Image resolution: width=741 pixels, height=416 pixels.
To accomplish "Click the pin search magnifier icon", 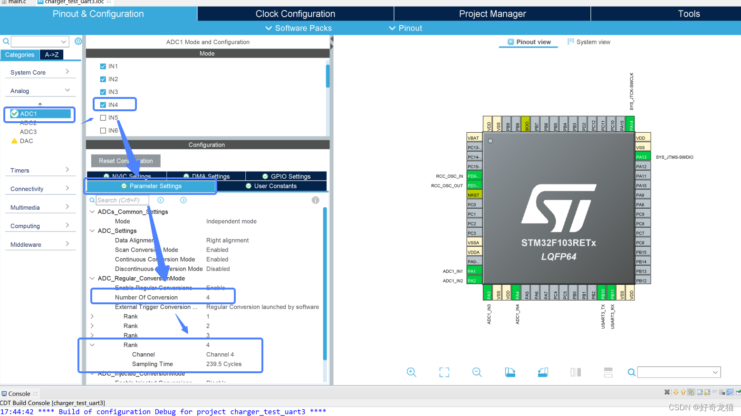I will [631, 372].
